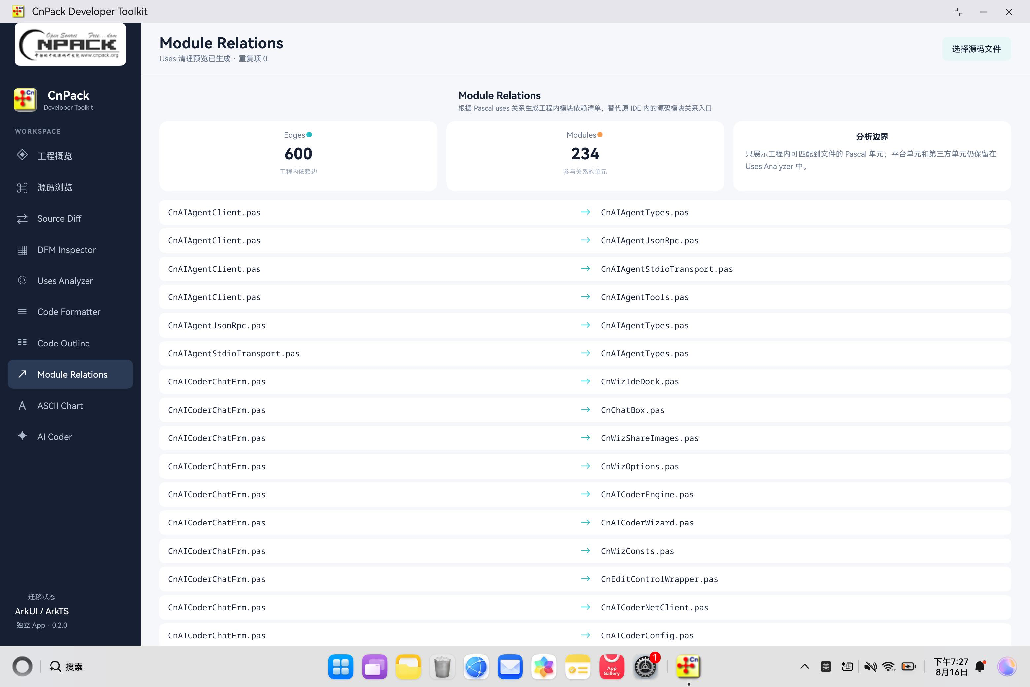
Task: Open Code Outline from the sidebar
Action: pyautogui.click(x=70, y=343)
